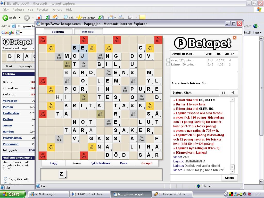Click the Musen room link
Viewport: 264px width, 198px height.
coord(7,126)
